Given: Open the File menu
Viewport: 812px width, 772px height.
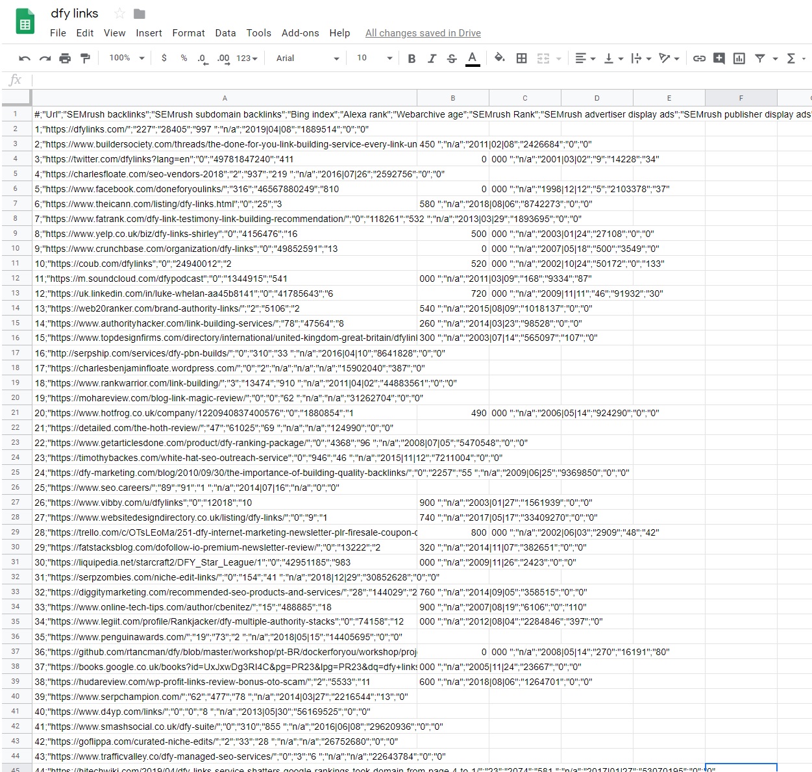Looking at the screenshot, I should 58,33.
